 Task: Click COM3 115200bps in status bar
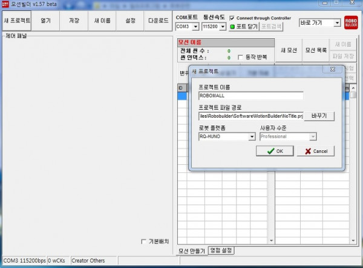[24, 261]
